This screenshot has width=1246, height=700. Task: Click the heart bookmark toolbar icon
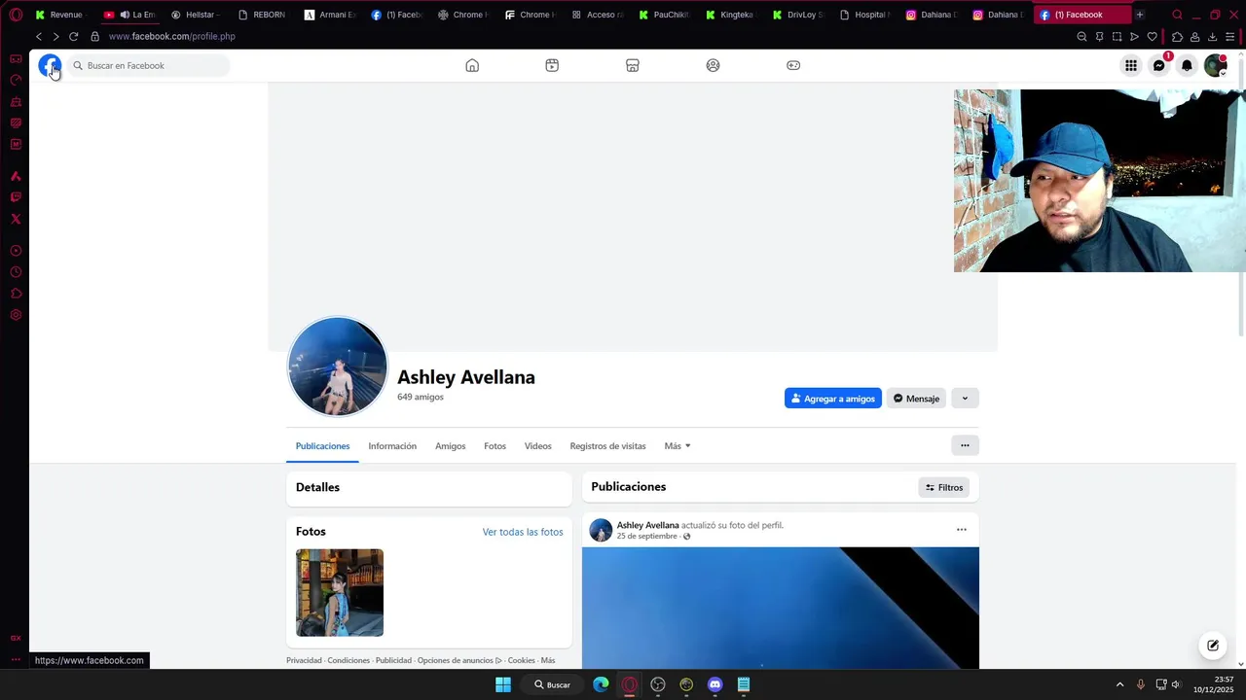[1153, 36]
